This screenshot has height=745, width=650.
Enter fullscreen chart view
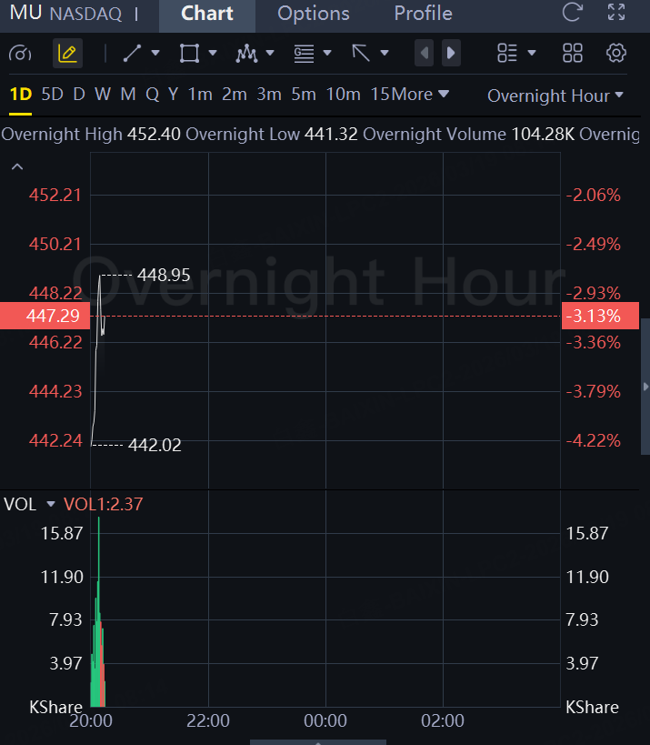[616, 13]
